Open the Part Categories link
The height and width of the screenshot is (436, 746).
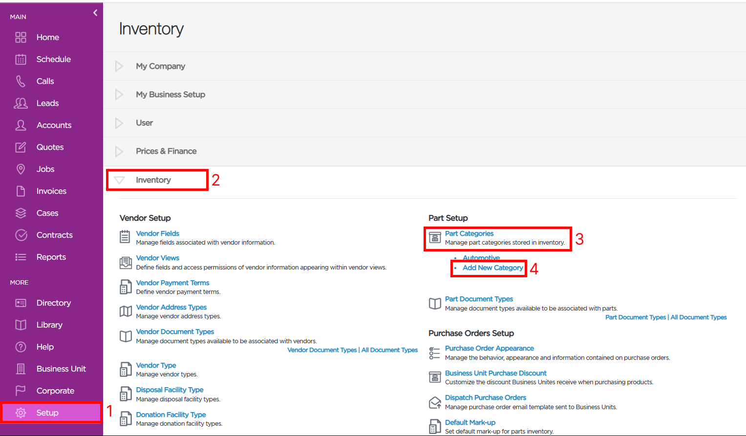coord(469,233)
